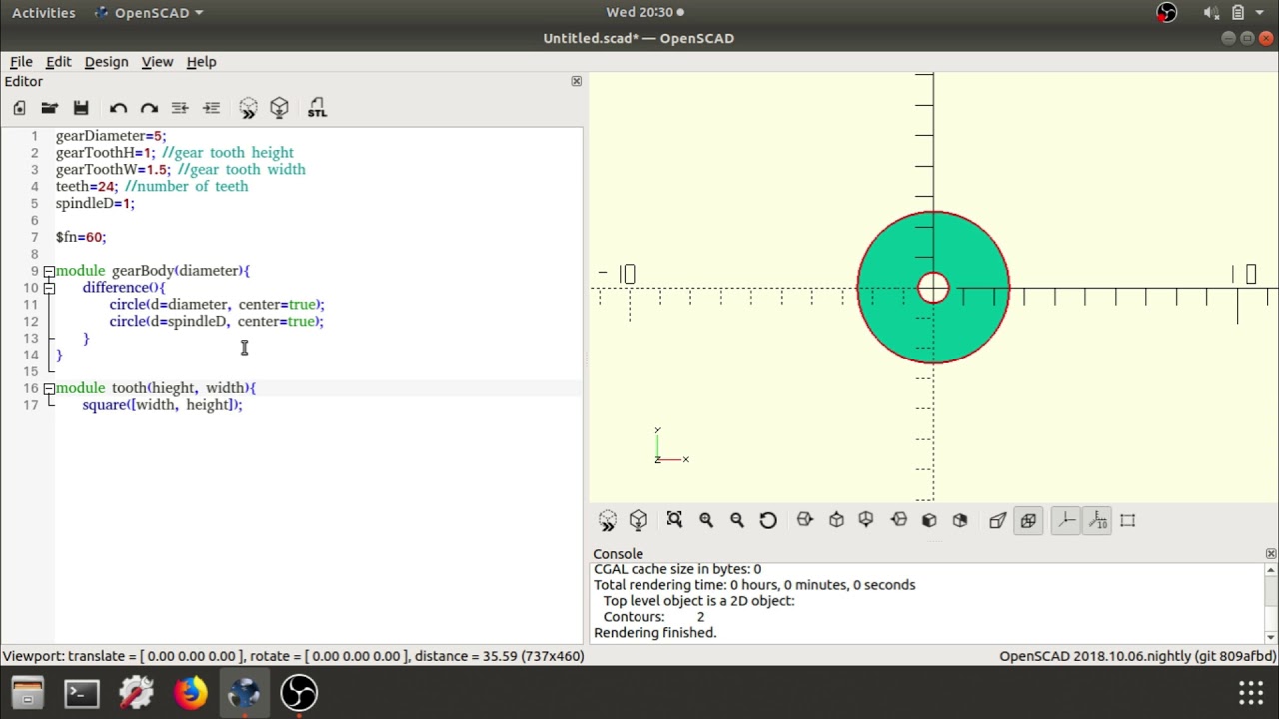The image size is (1279, 719).
Task: Switch to bottom view
Action: tap(866, 520)
